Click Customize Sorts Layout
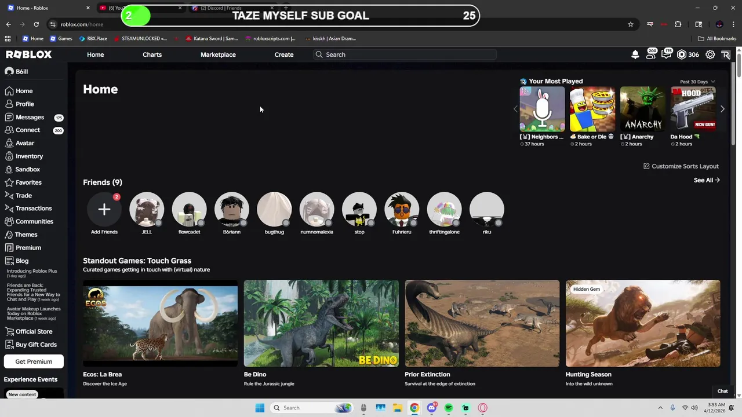The height and width of the screenshot is (417, 742). 681,166
